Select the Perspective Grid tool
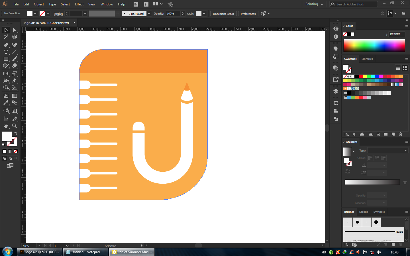 point(15,87)
